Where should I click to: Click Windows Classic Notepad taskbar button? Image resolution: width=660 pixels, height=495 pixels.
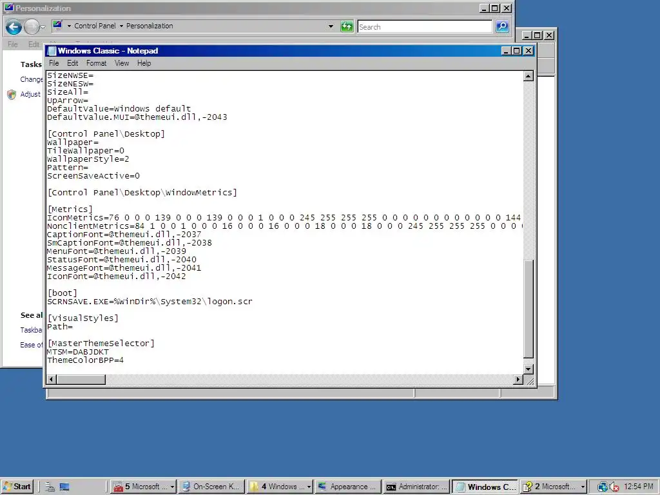click(485, 487)
